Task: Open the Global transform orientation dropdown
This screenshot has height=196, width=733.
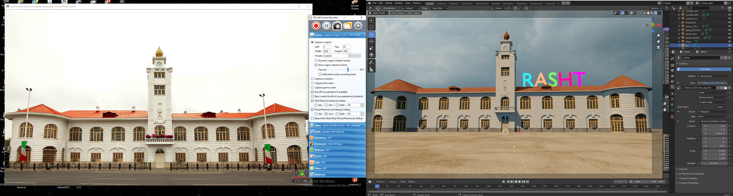Action: (x=497, y=8)
